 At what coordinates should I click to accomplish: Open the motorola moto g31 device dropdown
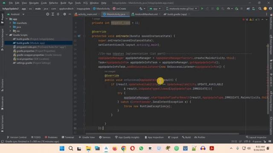point(181,8)
